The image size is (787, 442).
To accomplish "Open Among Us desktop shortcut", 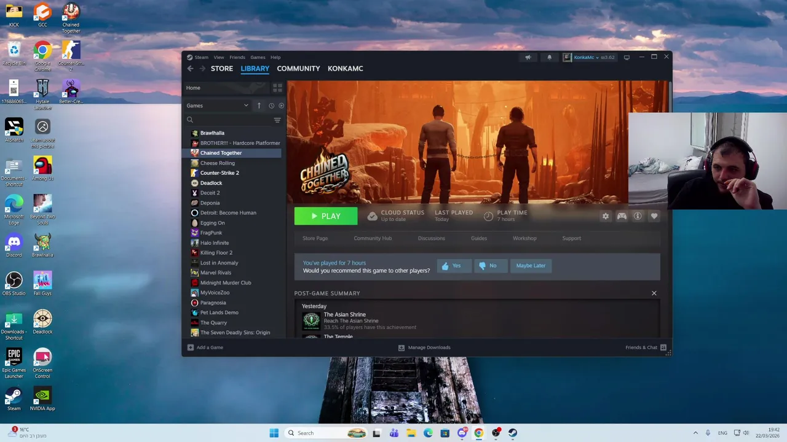I will (42, 169).
